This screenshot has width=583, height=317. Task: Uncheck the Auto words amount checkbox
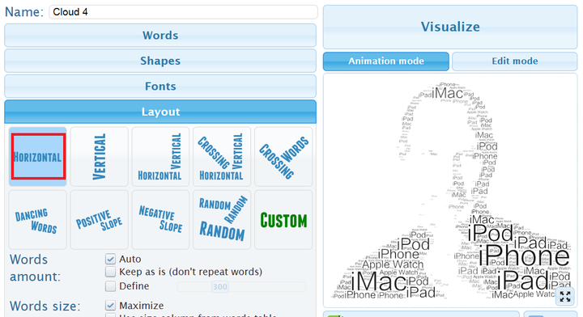[110, 259]
